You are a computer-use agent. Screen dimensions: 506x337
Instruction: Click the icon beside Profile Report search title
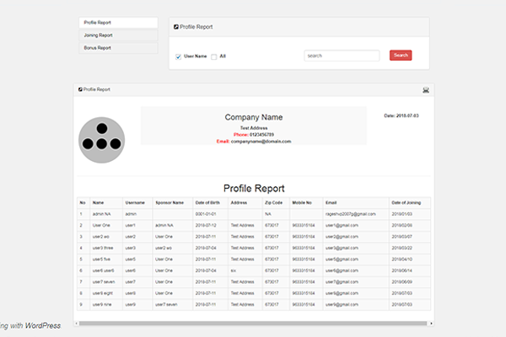[175, 27]
